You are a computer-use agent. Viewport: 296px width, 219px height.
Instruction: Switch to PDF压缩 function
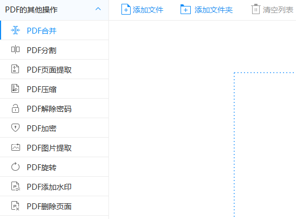tap(54, 89)
